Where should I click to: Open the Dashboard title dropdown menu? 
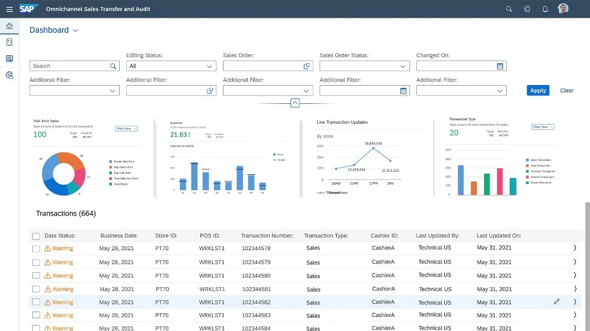pyautogui.click(x=75, y=30)
